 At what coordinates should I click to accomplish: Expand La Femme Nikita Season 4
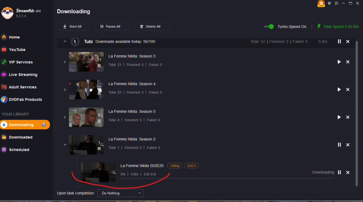[65, 90]
